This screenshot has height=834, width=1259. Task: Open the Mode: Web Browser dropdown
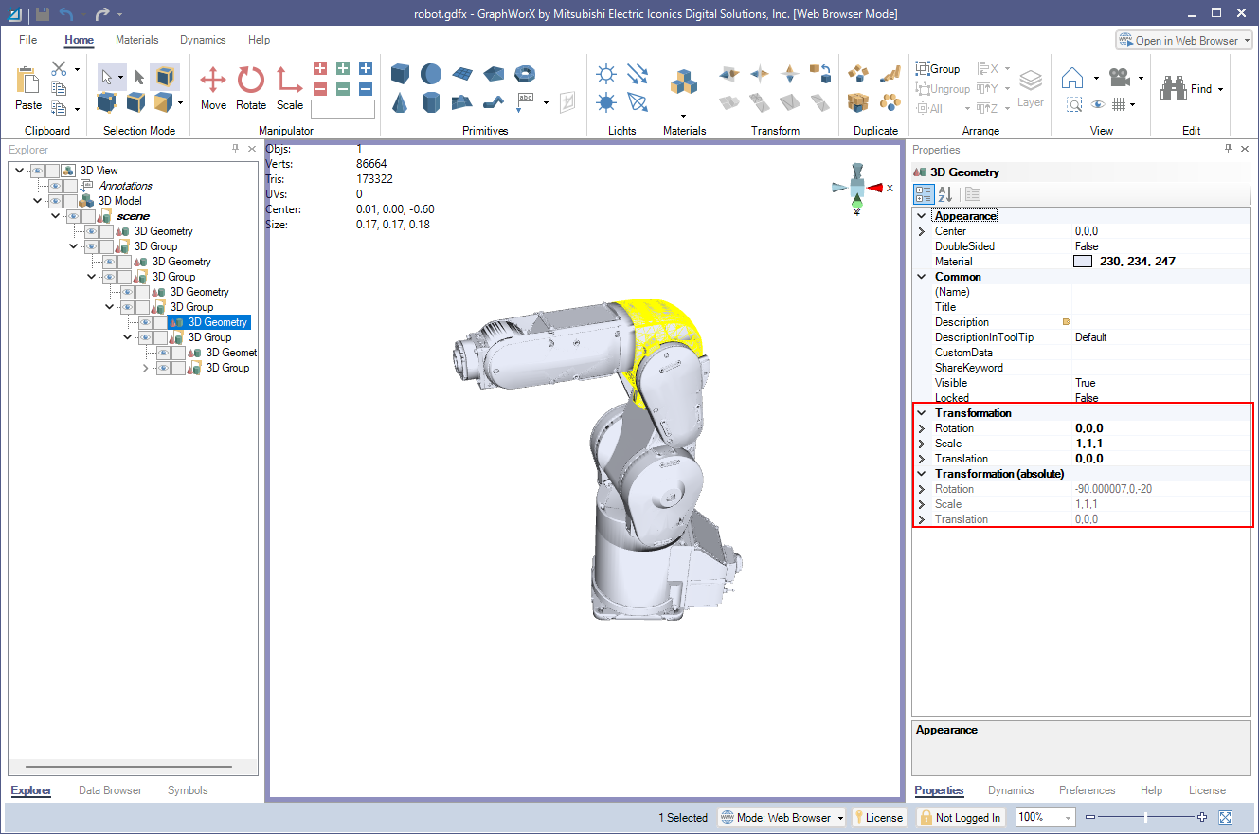click(782, 817)
